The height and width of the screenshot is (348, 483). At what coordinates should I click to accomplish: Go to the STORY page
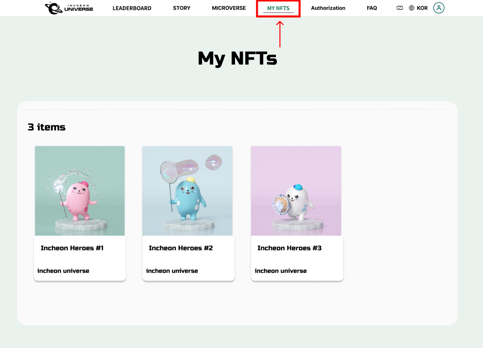coord(182,8)
